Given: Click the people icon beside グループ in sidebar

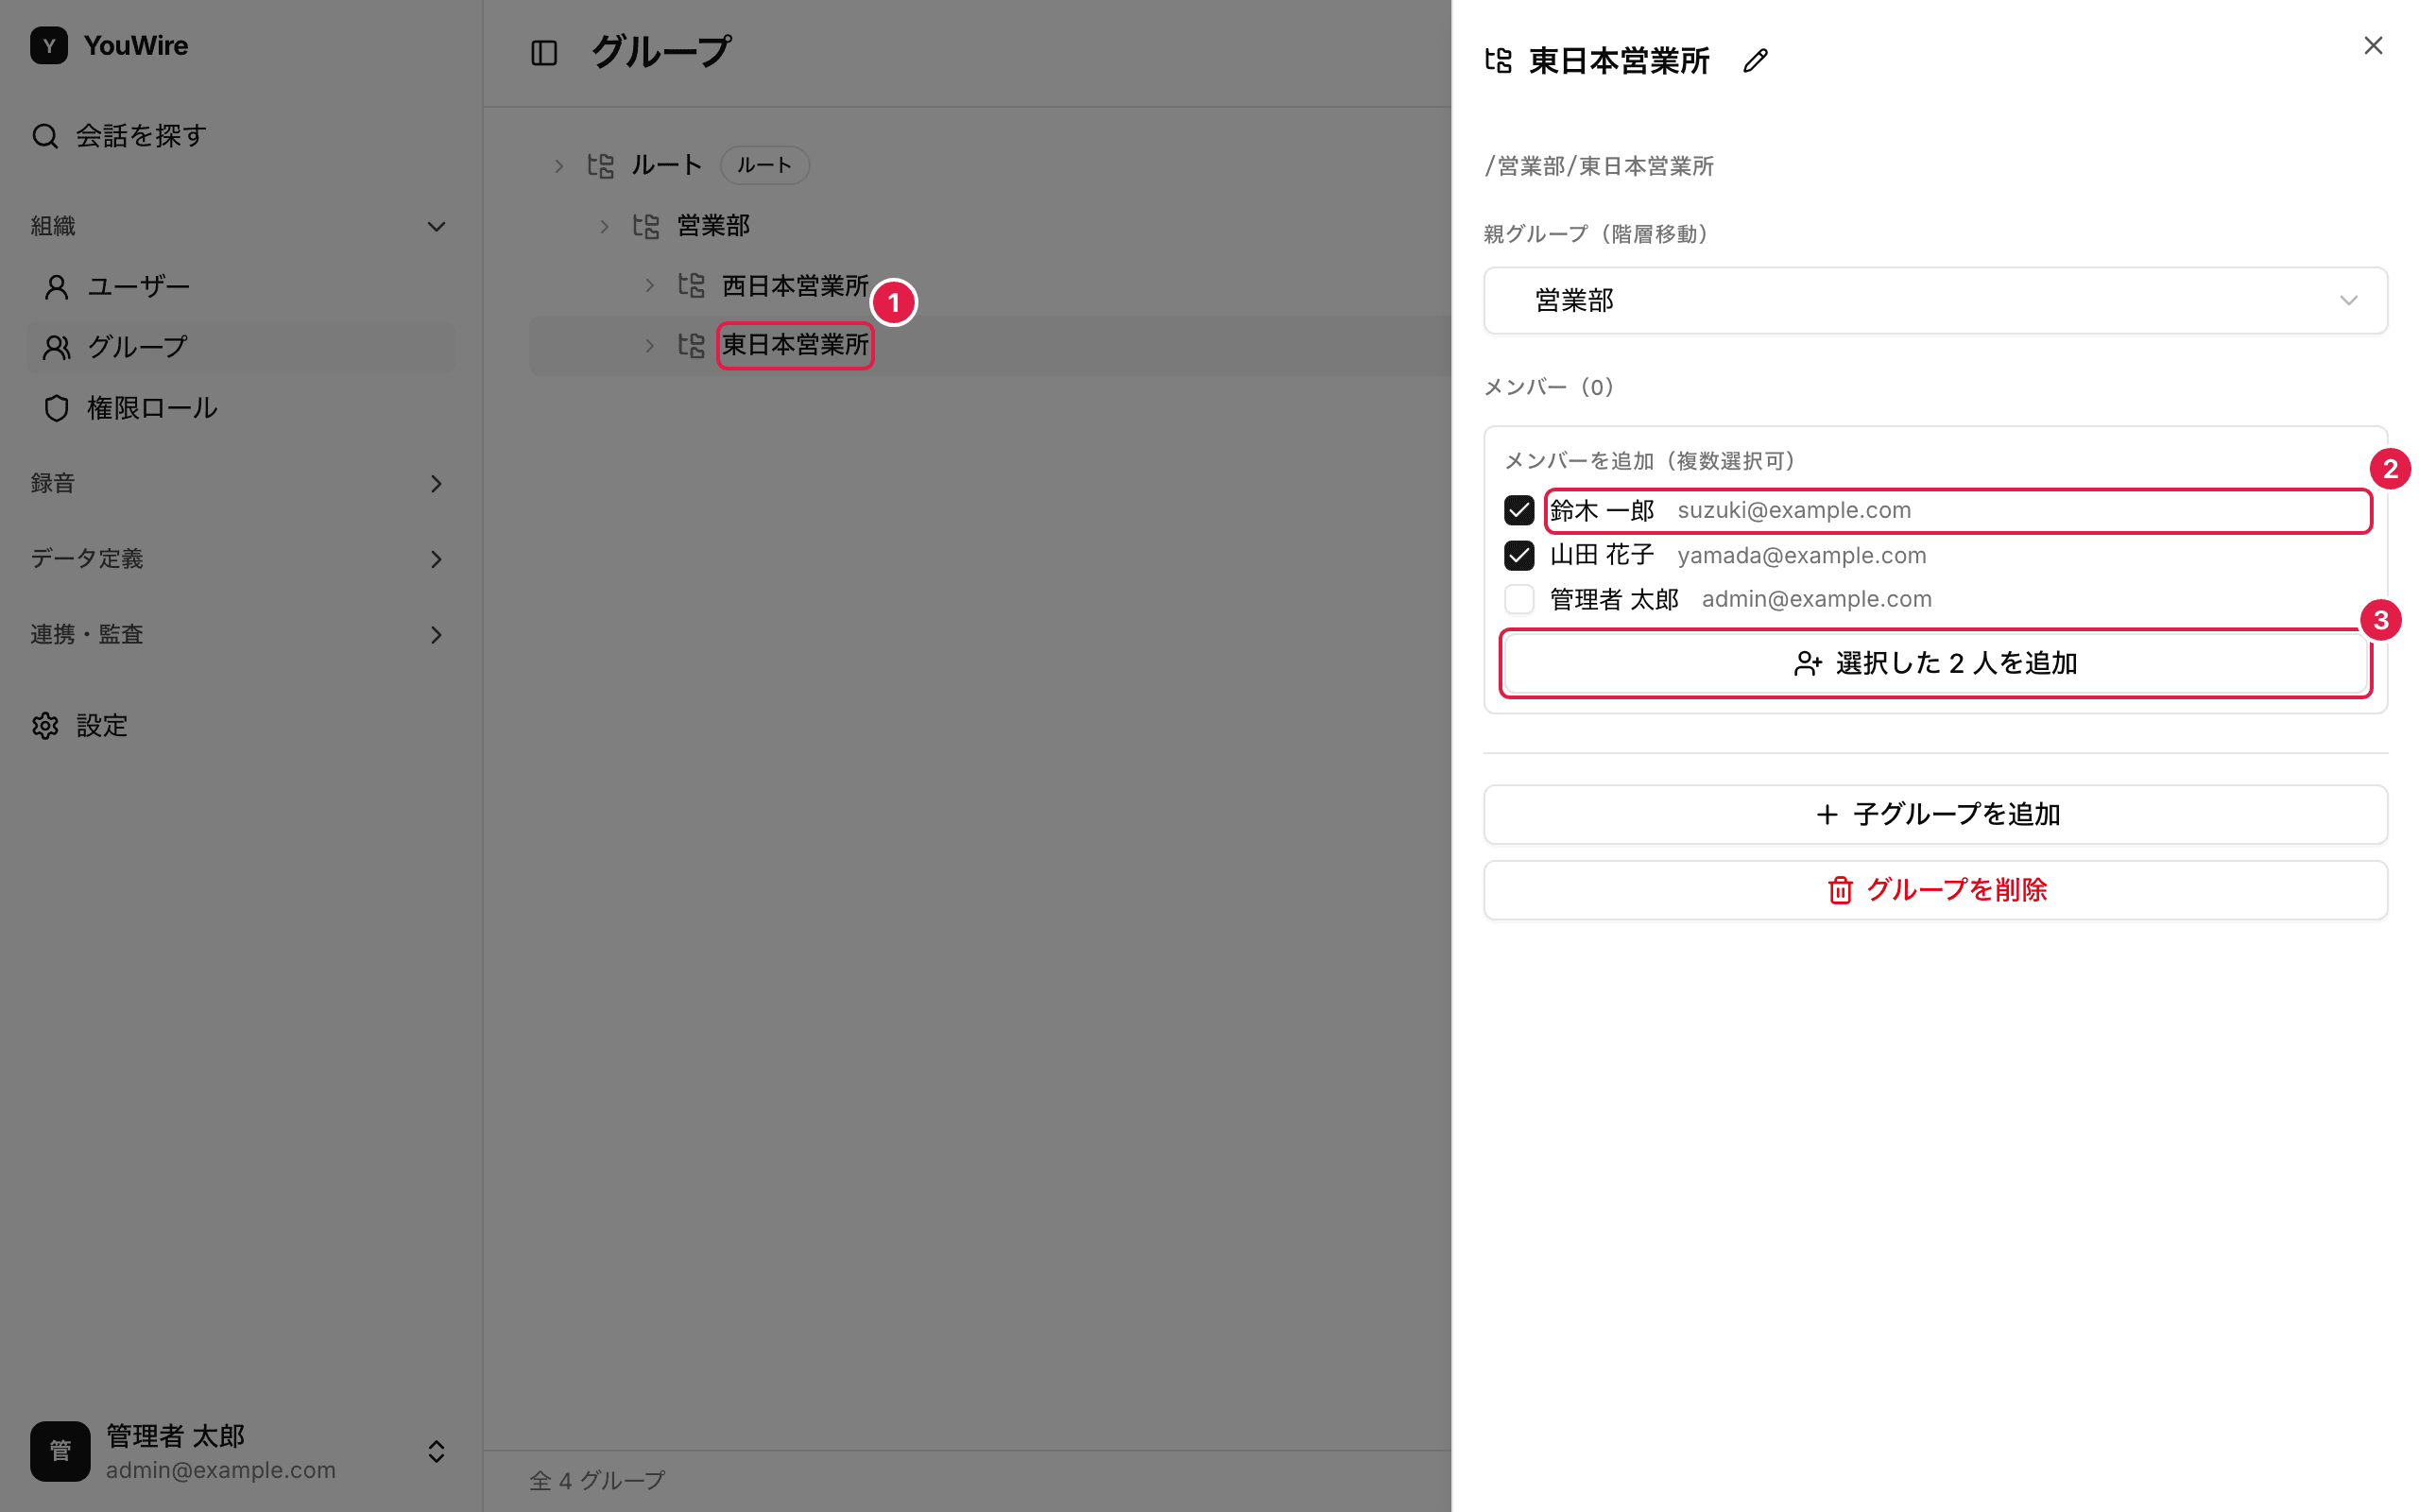Looking at the screenshot, I should point(57,348).
